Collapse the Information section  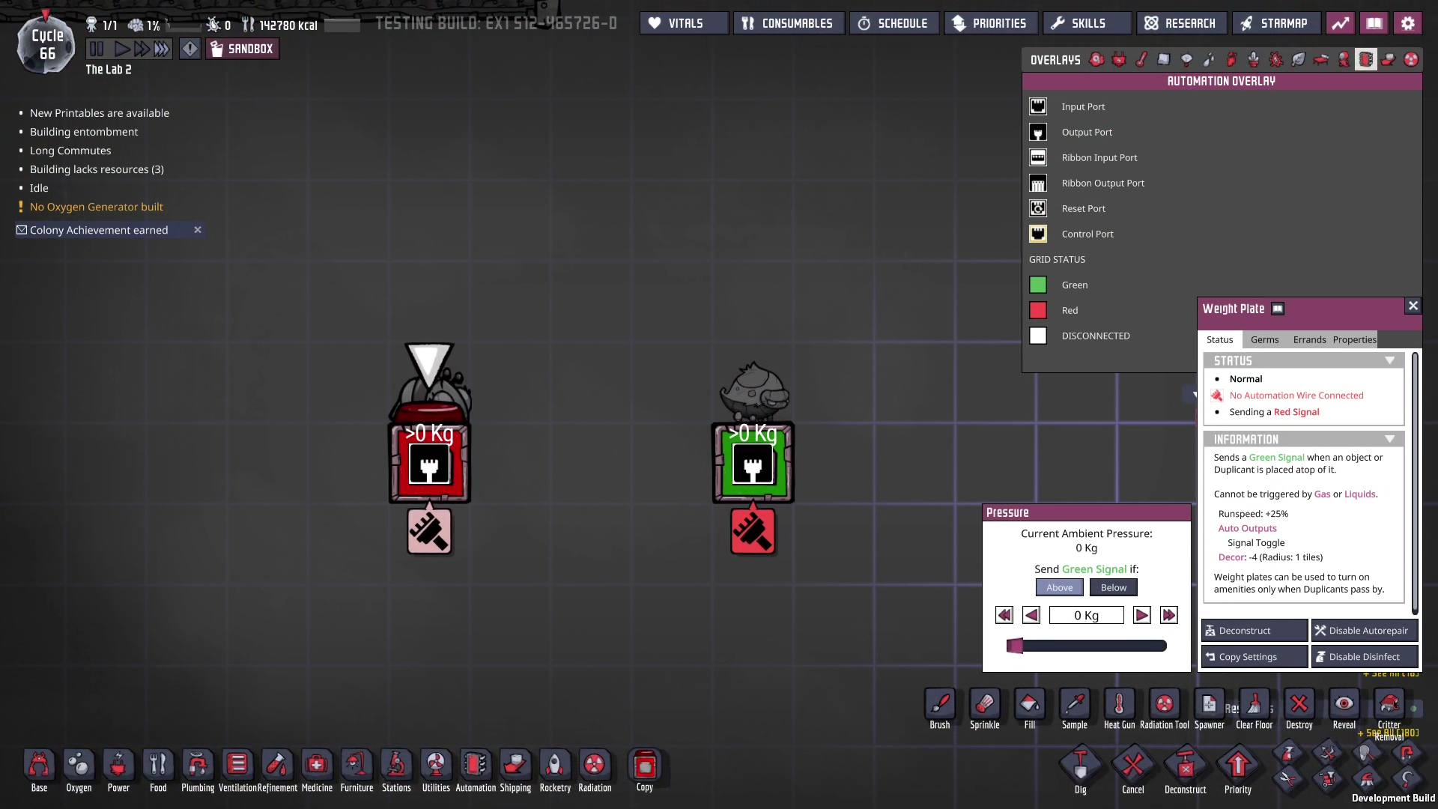pos(1389,440)
